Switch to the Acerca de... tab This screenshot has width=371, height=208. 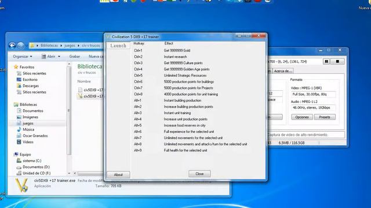tap(283, 71)
